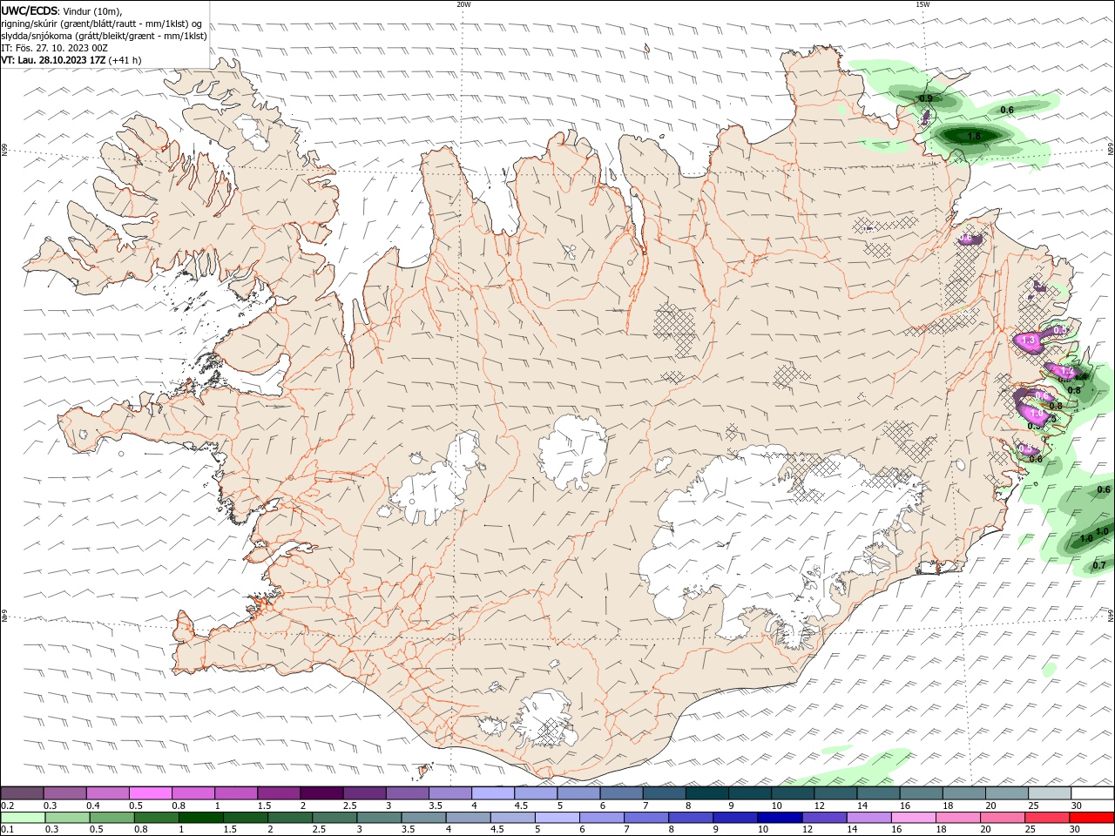1115x836 pixels.
Task: Click the 0.7 precipitation value off the southeast coast
Action: pyautogui.click(x=1098, y=565)
